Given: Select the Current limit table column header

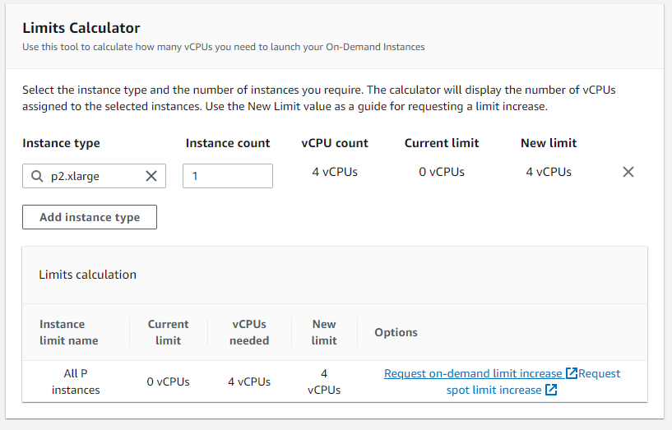Looking at the screenshot, I should [x=168, y=332].
